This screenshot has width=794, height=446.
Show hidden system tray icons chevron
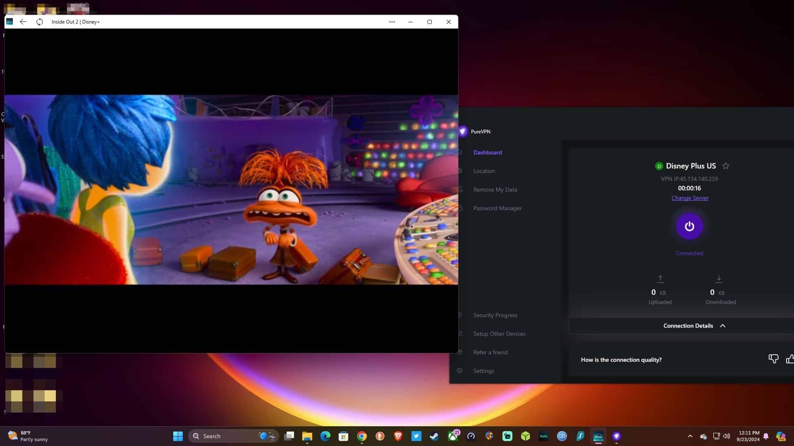pos(690,436)
